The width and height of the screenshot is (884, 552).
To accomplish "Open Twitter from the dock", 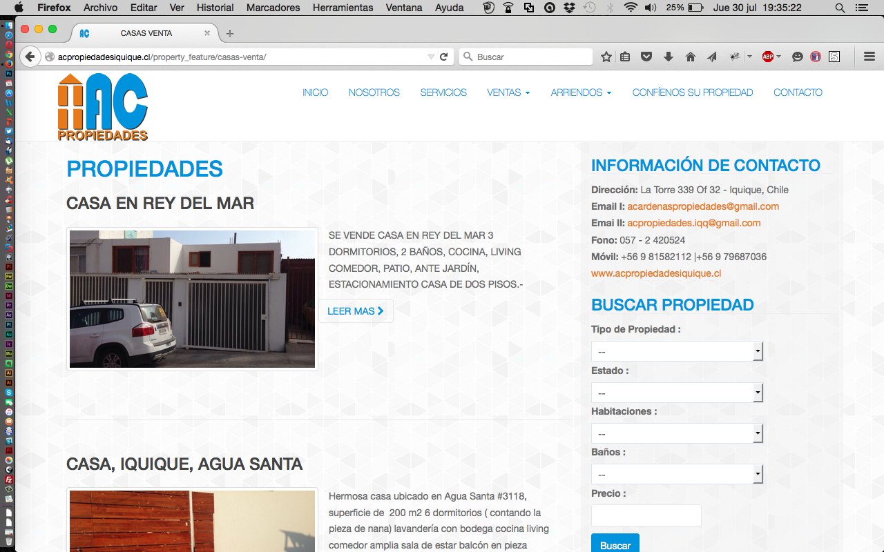I will tap(9, 130).
